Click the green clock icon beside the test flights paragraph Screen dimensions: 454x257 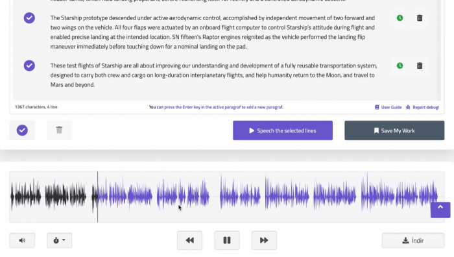click(400, 66)
